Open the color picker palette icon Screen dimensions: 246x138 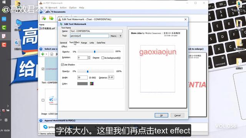click(91, 84)
